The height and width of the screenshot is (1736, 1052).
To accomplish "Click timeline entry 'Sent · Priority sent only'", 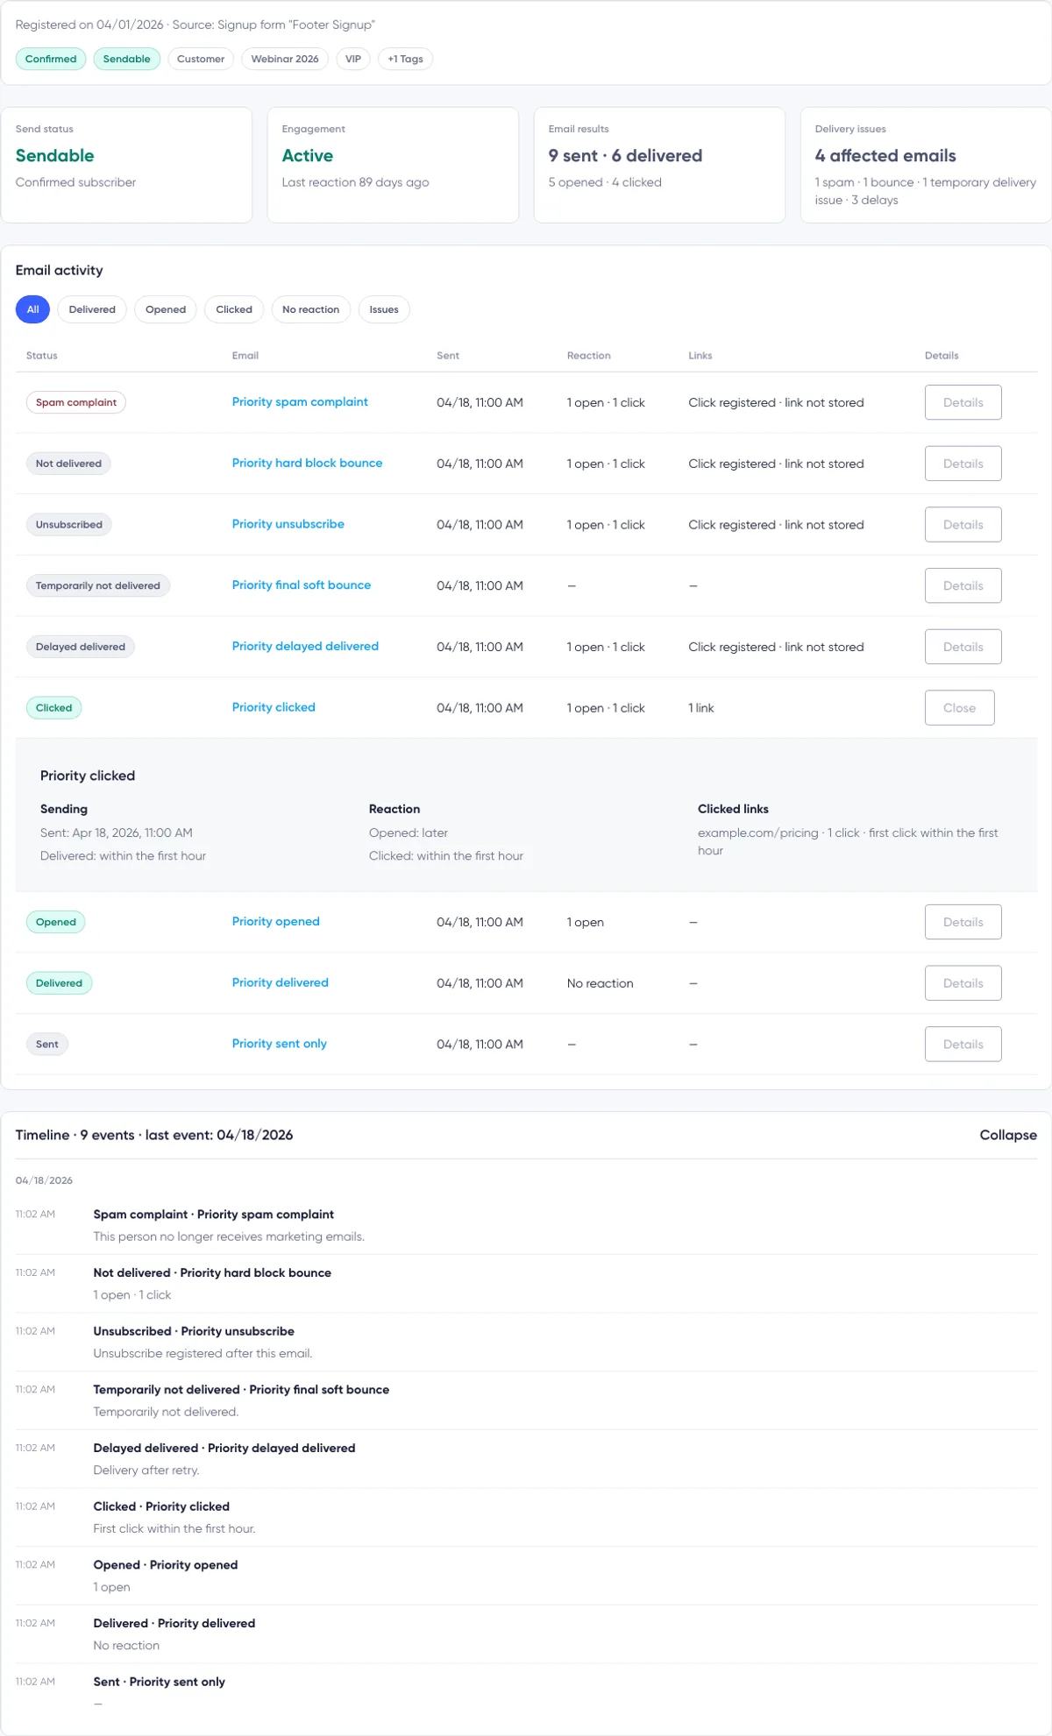I will point(159,1682).
